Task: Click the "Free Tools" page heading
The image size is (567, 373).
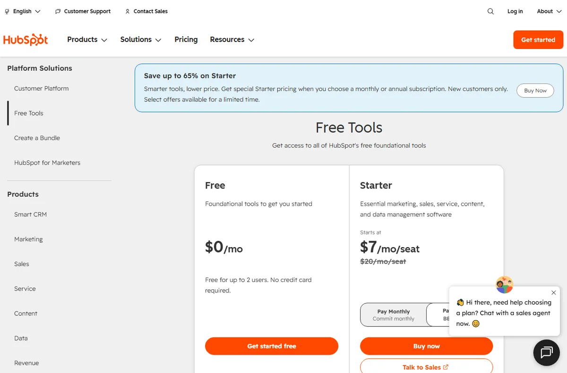Action: 349,127
